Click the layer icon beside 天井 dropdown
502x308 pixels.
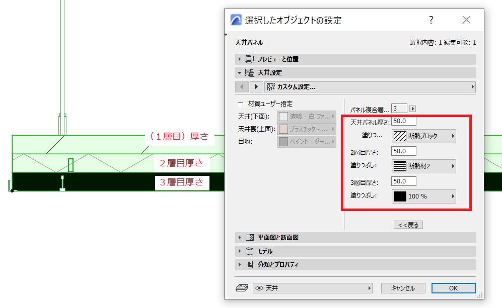242,288
